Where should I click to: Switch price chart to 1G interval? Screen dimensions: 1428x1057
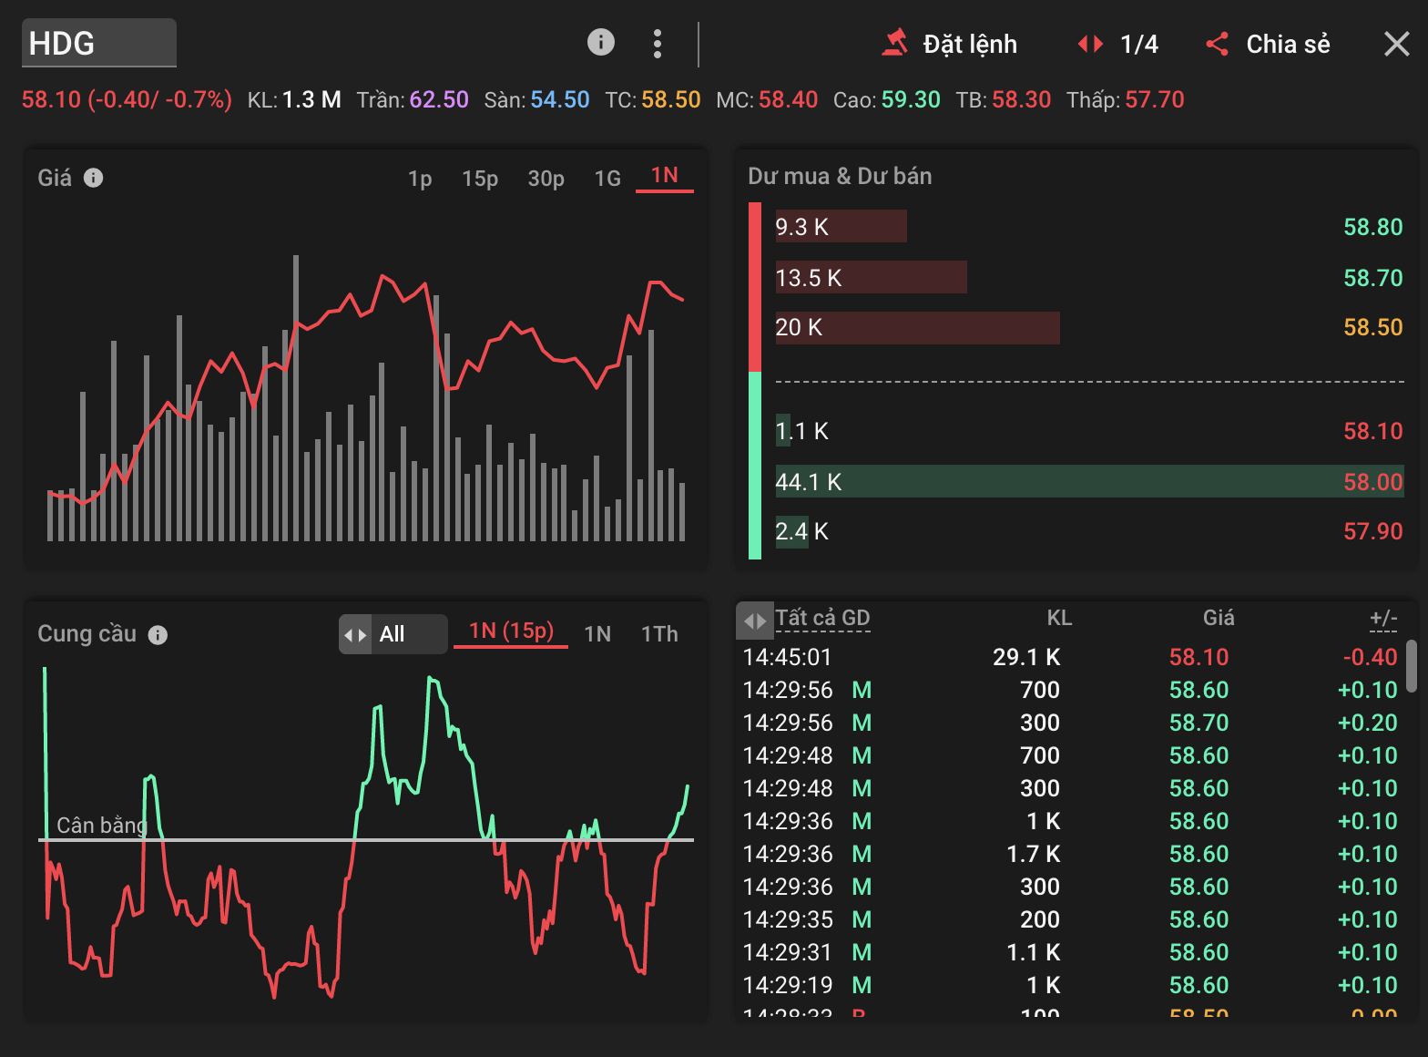coord(607,179)
